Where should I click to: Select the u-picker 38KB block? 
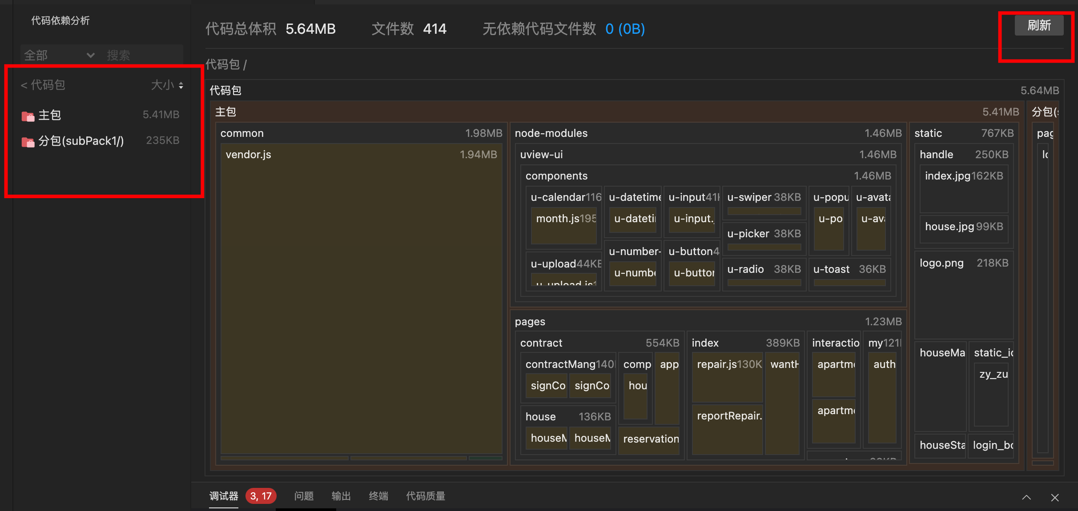(764, 239)
